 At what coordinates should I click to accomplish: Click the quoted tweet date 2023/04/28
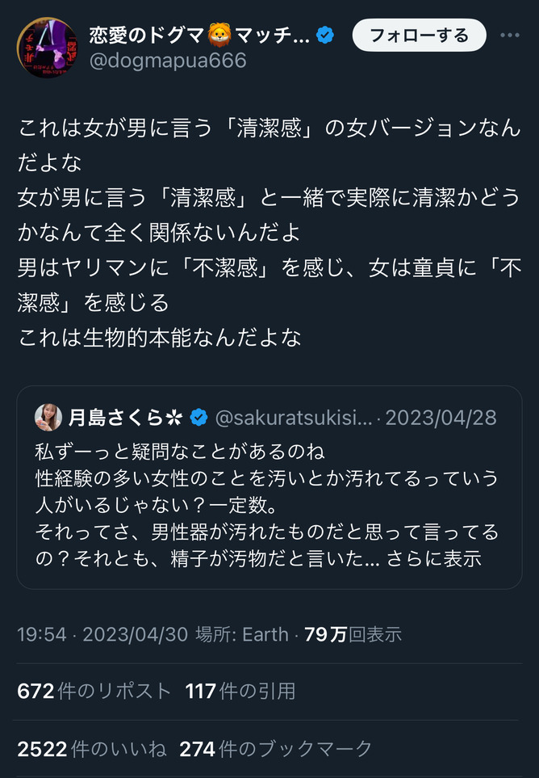[x=441, y=418]
